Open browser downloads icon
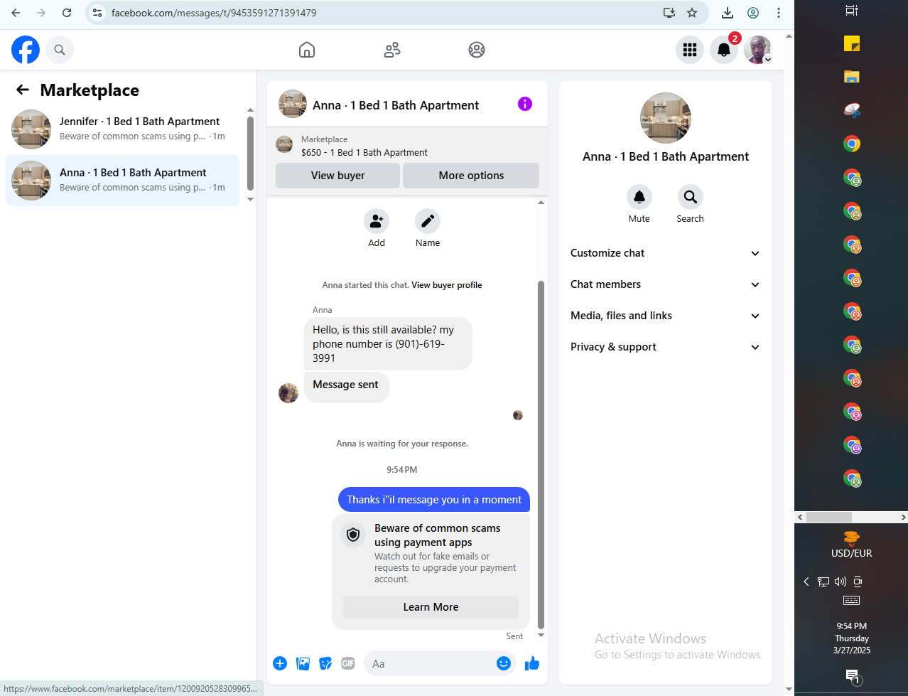908x696 pixels. [728, 13]
